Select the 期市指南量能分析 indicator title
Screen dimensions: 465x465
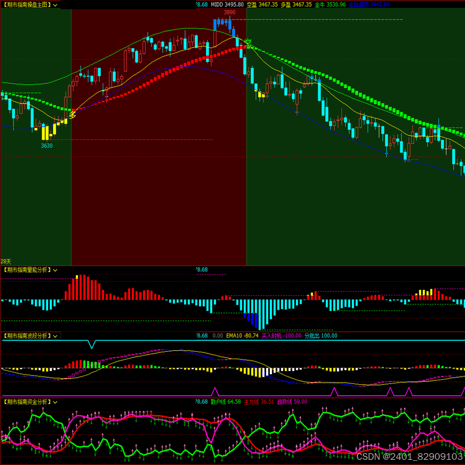[27, 270]
